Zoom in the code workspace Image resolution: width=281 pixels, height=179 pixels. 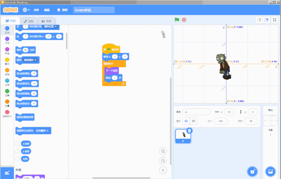pyautogui.click(x=163, y=151)
